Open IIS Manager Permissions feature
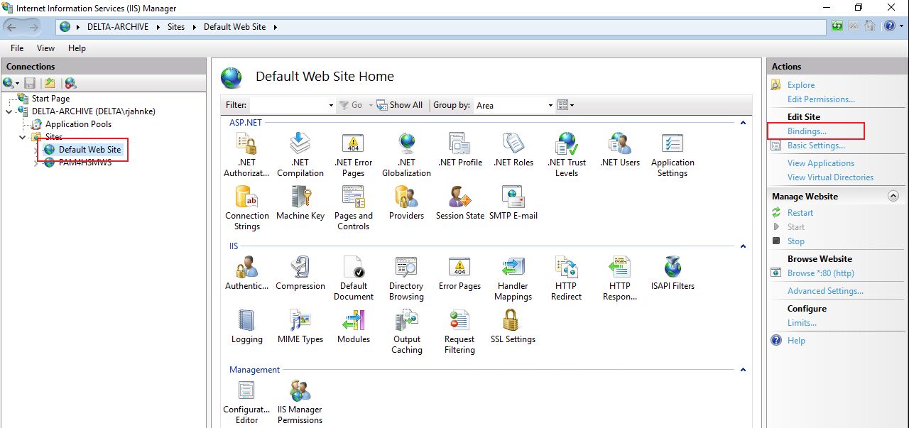 point(300,402)
